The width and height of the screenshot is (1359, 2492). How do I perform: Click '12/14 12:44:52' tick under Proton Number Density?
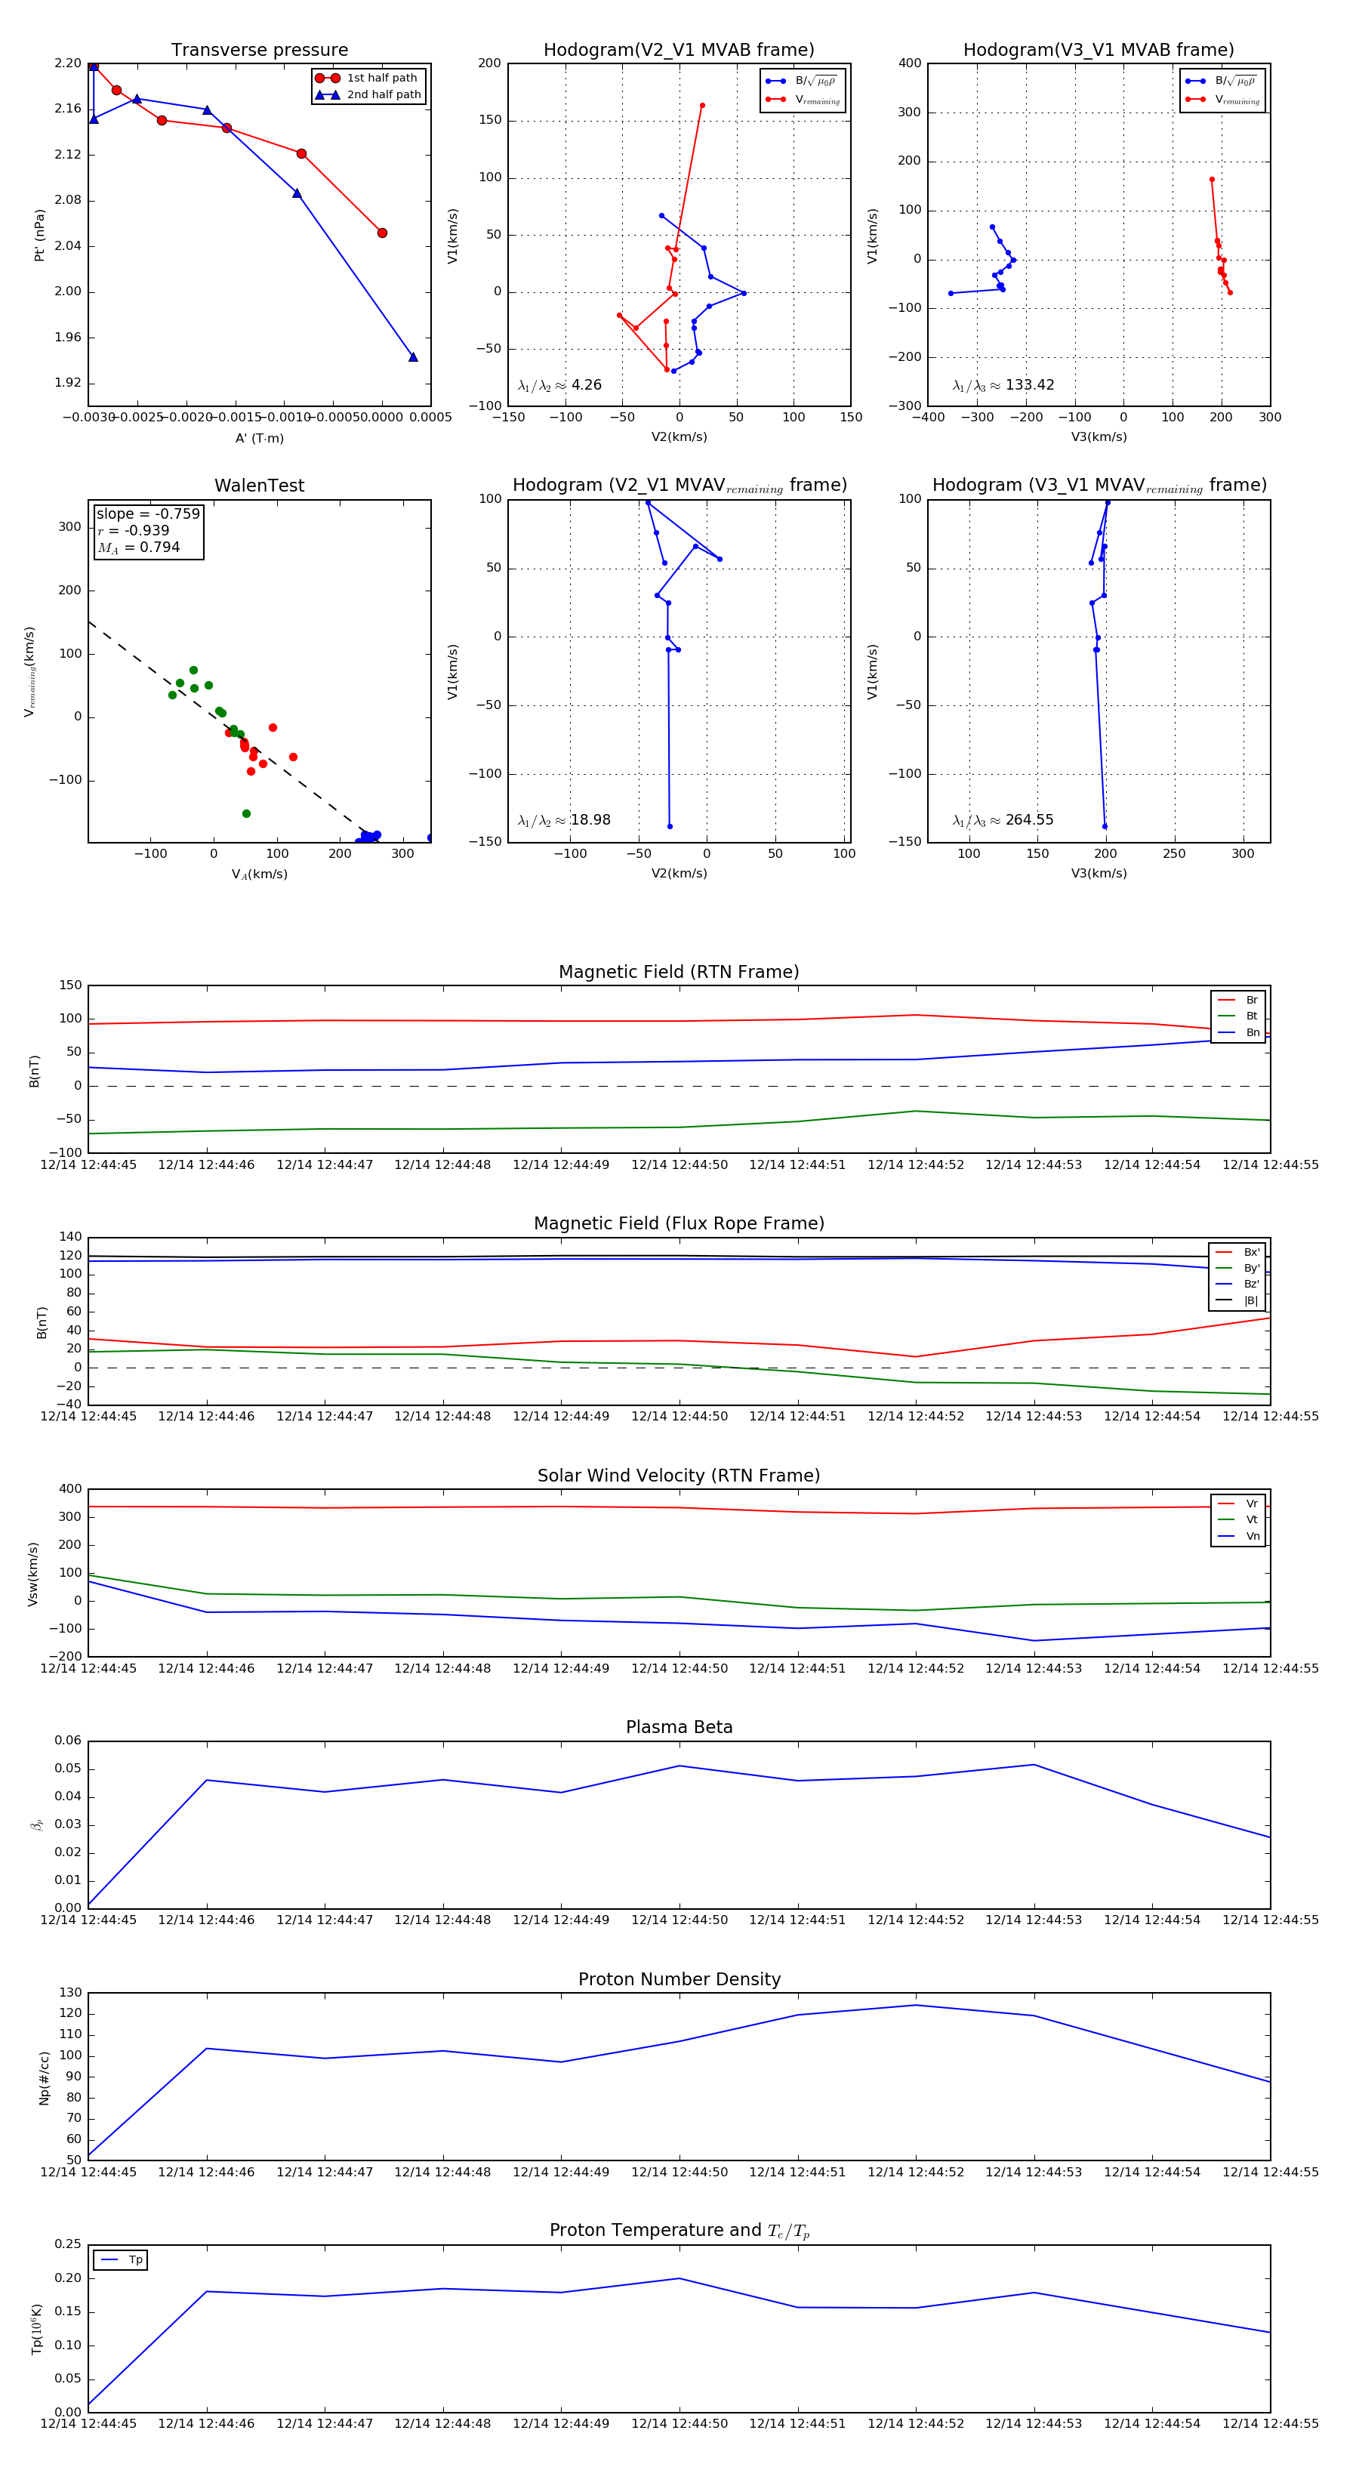pyautogui.click(x=916, y=2172)
